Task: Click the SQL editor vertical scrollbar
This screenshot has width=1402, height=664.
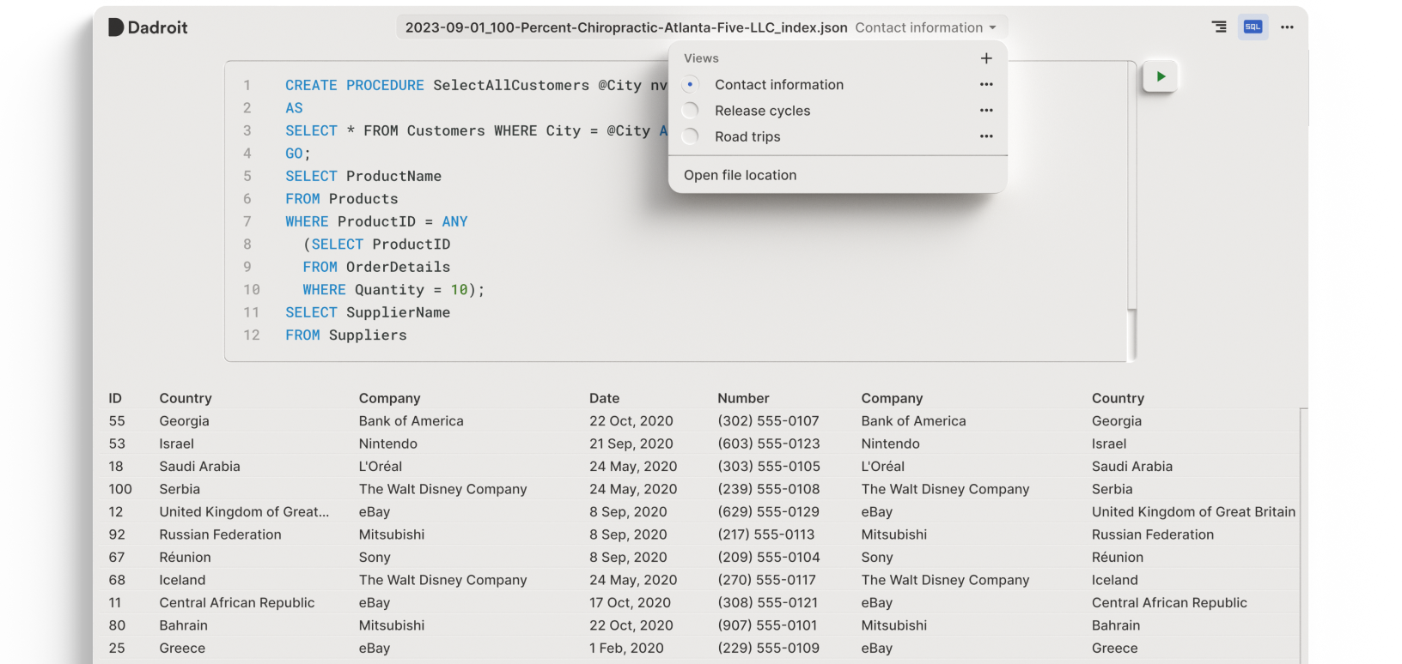Action: [1132, 335]
